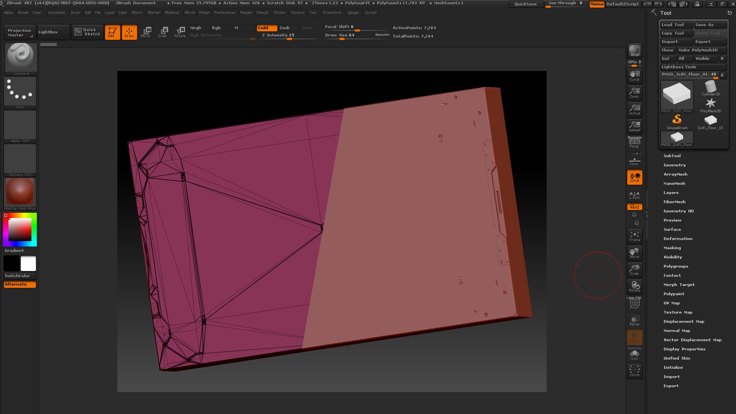
Task: Click the AAHalf zoom icon
Action: (x=634, y=126)
